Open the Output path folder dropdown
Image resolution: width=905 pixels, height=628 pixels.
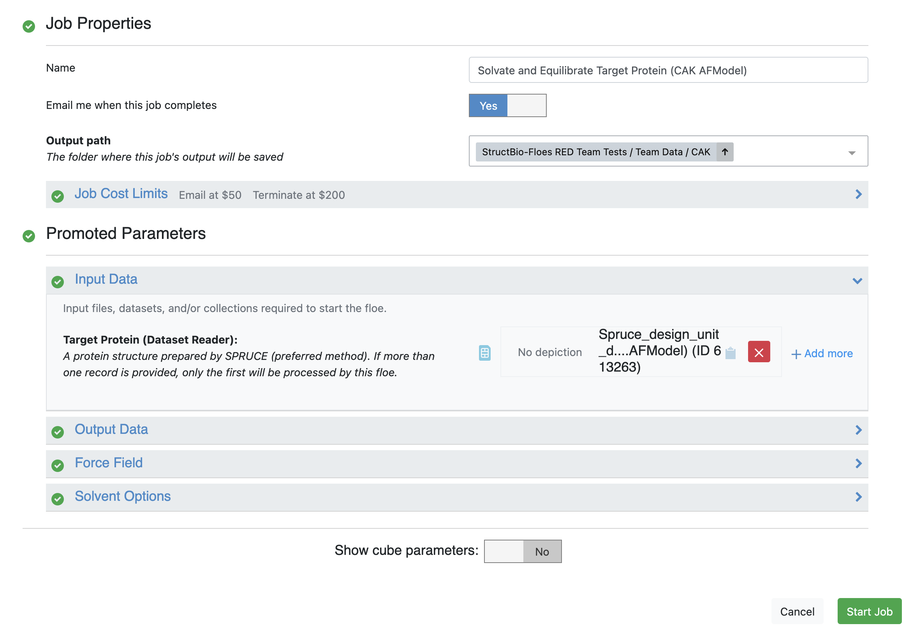851,153
